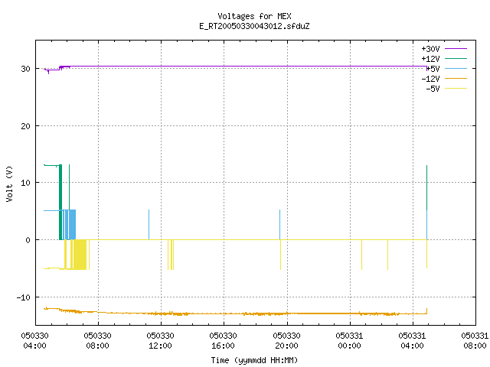Screen dimensions: 490x367
Task: Click the '-12V' legend label
Action: 430,79
